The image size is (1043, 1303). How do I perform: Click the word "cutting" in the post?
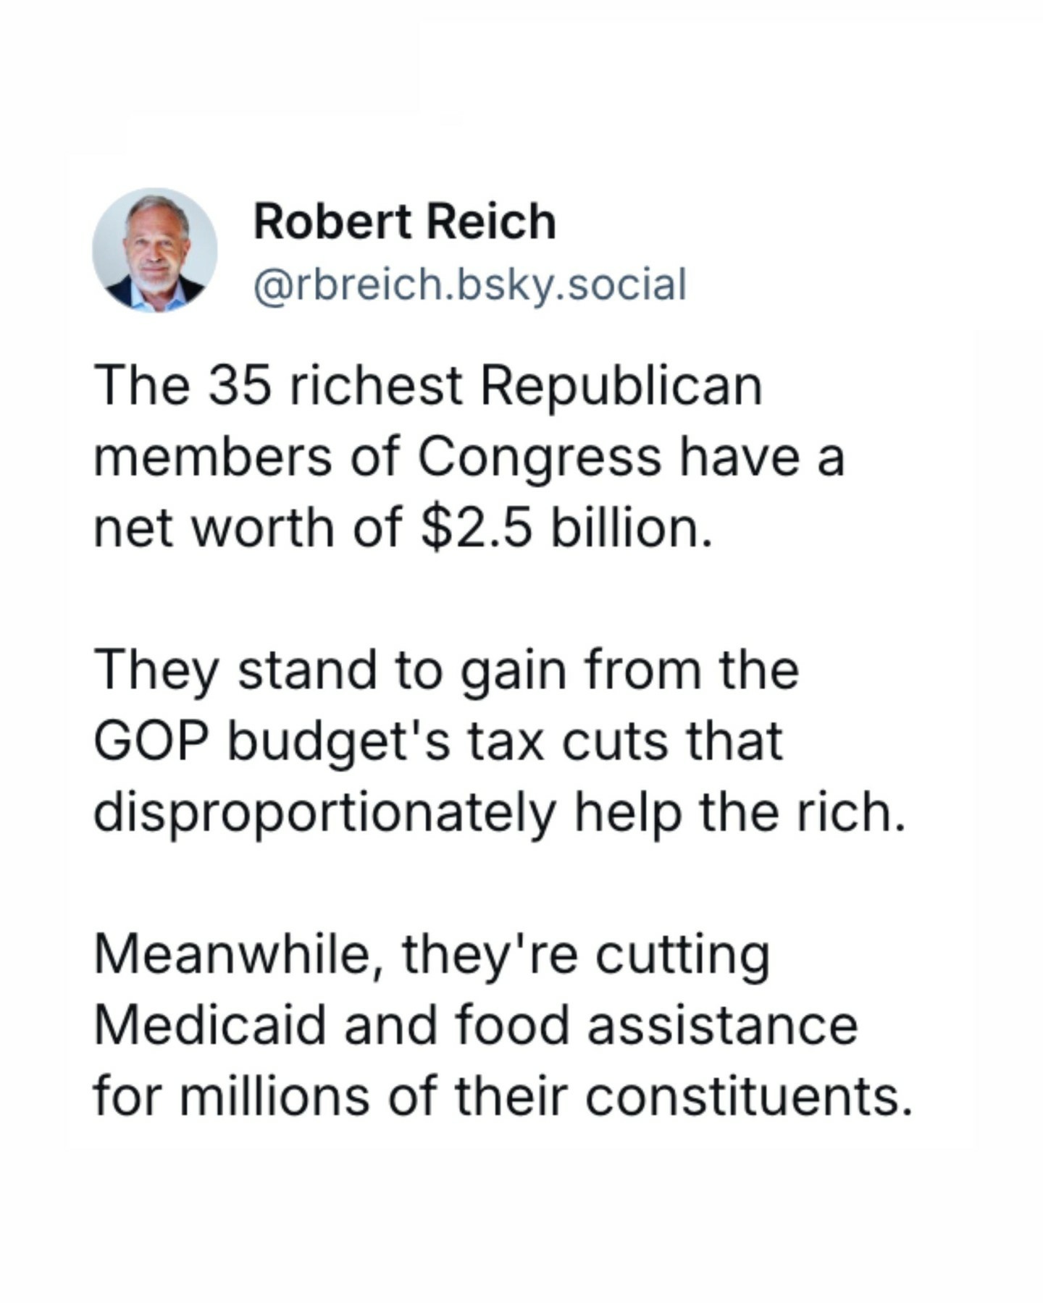coord(682,955)
